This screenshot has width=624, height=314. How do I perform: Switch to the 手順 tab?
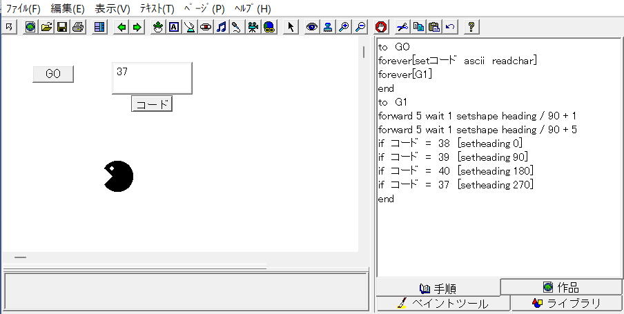[x=438, y=288]
